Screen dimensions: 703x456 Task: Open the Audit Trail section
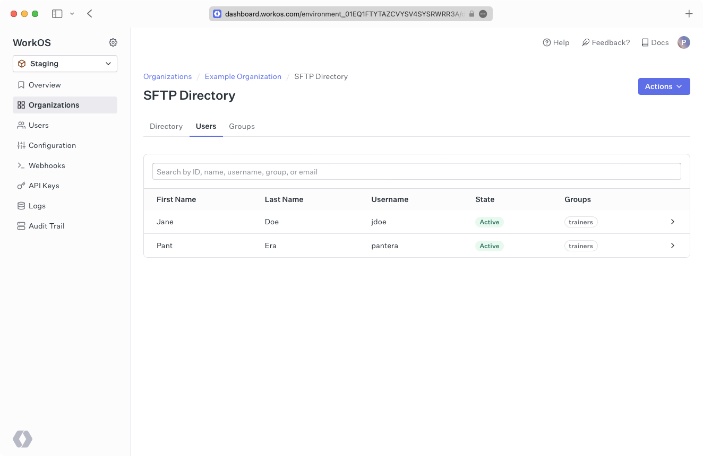coord(46,226)
